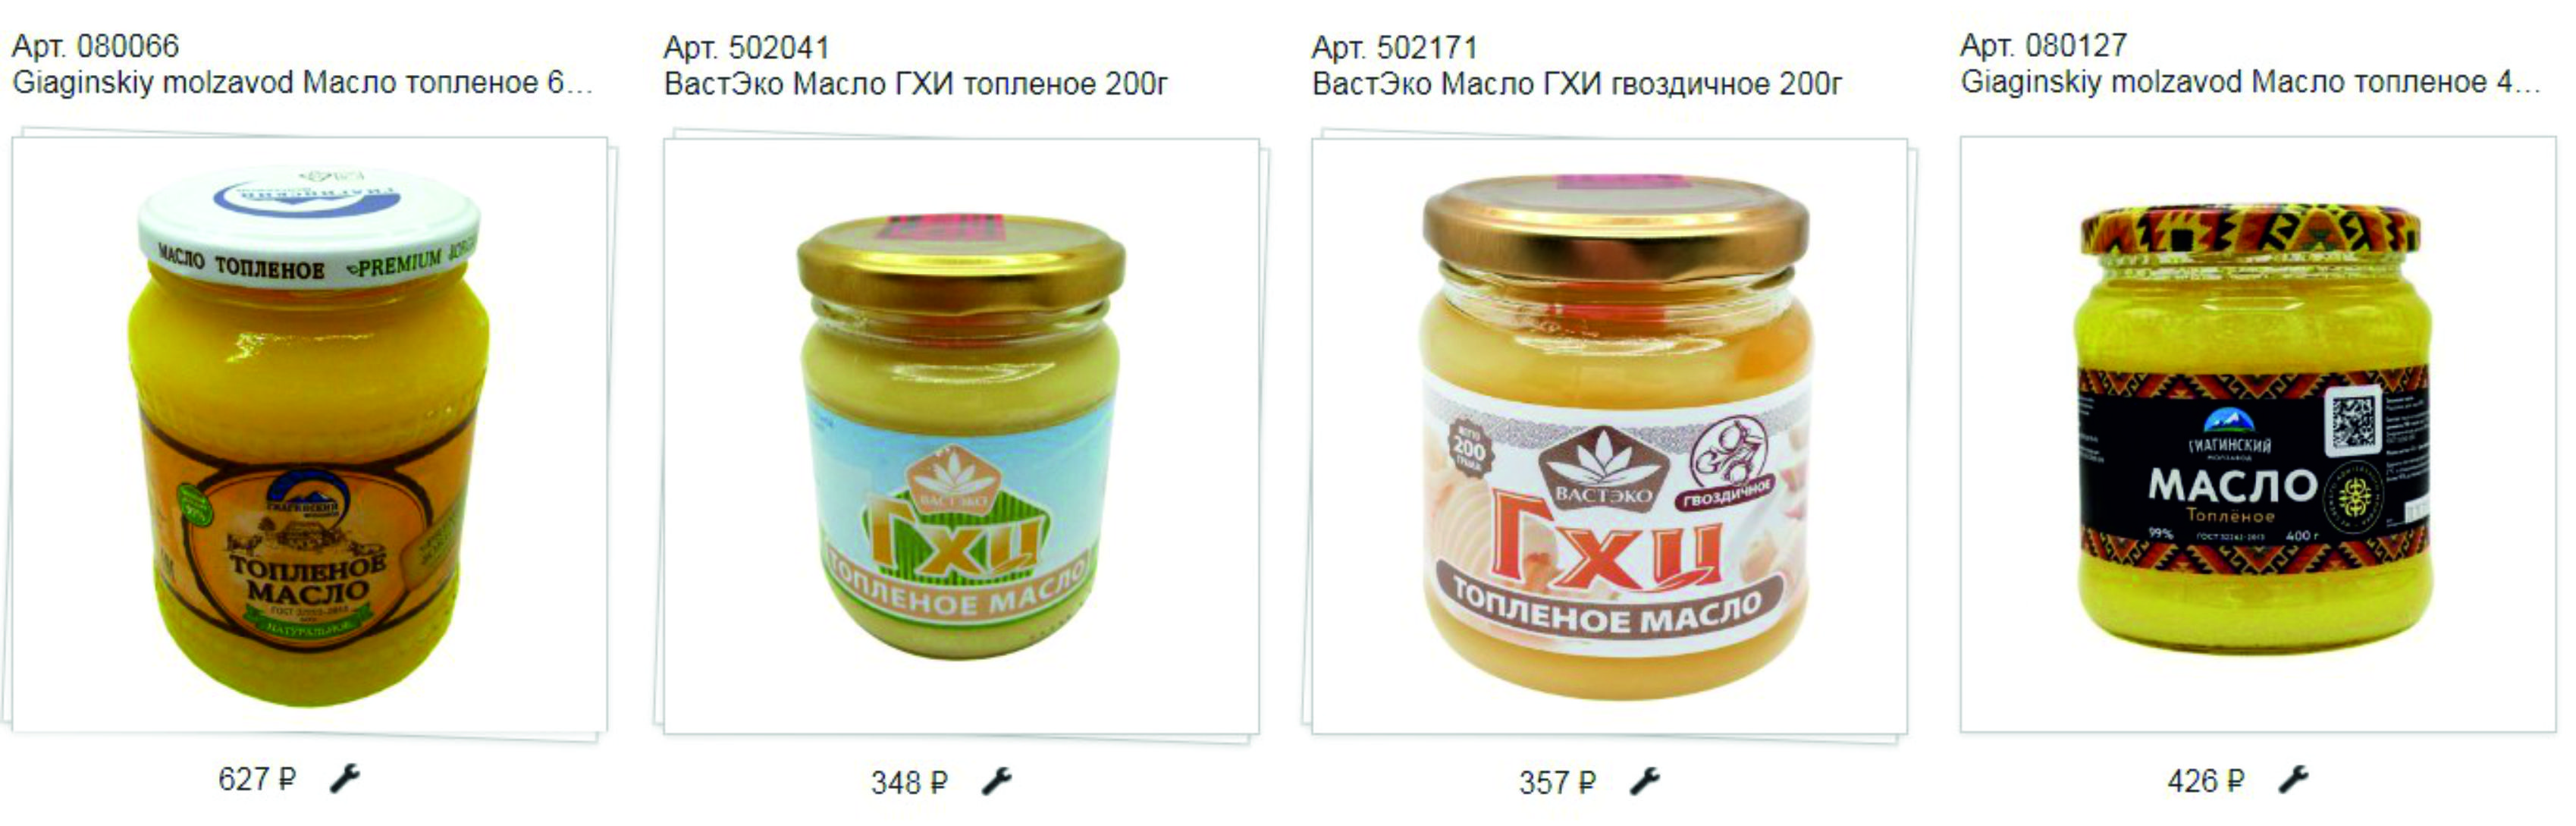2576x826 pixels.
Task: Select article number Арт. 080127
Action: coord(2043,46)
